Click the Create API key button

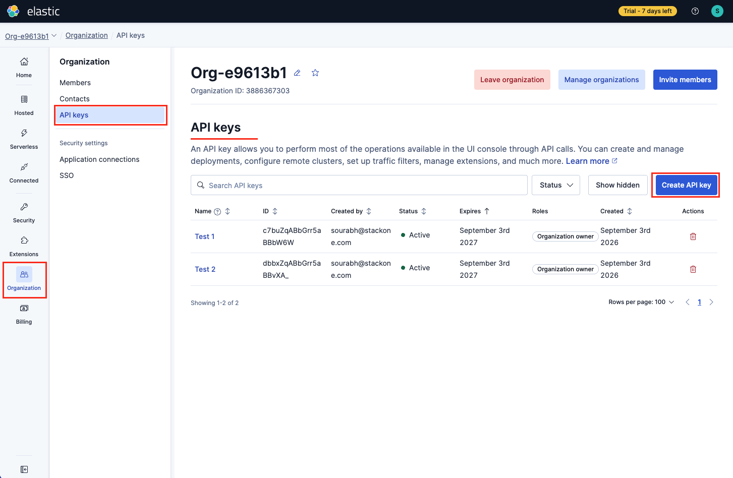(686, 185)
